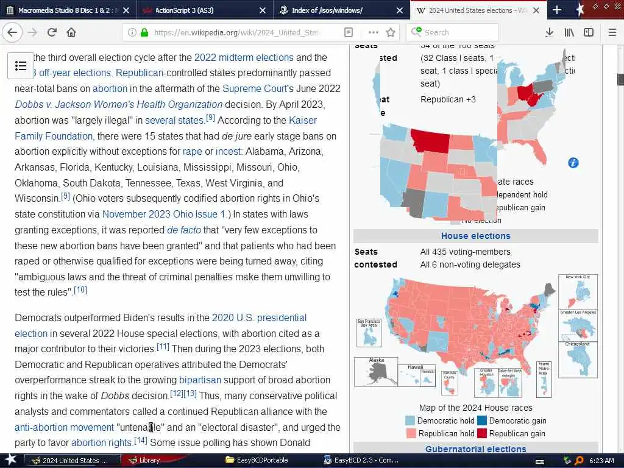Image resolution: width=624 pixels, height=468 pixels.
Task: Open the anti-abortion movement link
Action: [64, 427]
